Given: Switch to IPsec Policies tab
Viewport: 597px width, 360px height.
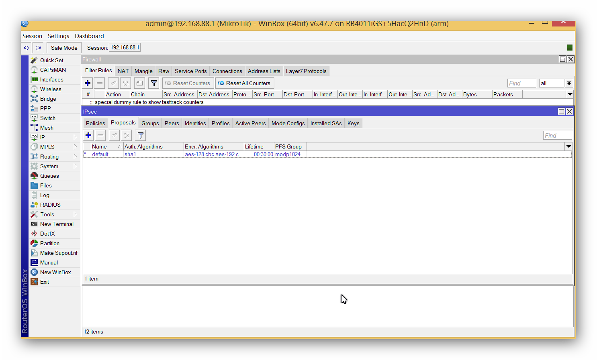Looking at the screenshot, I should pyautogui.click(x=95, y=123).
